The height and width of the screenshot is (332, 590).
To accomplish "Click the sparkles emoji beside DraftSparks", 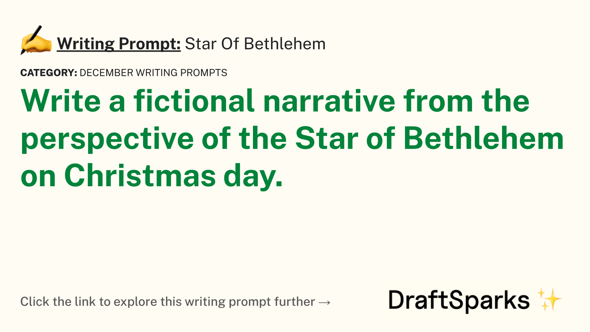I will [x=549, y=300].
